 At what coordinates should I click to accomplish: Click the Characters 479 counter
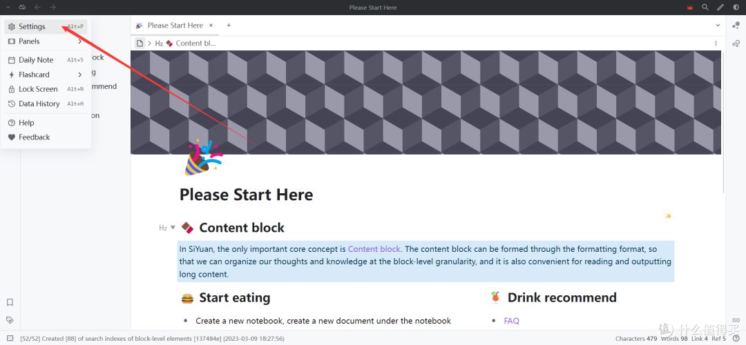637,338
